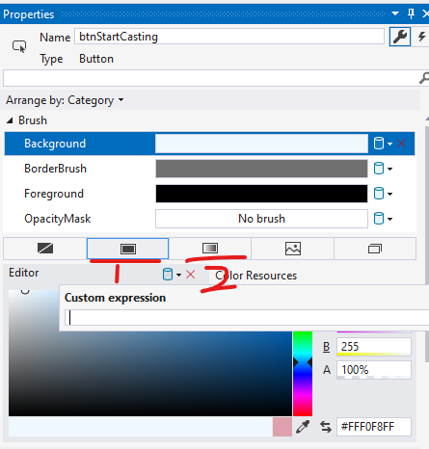Select the gradient brush icon

[x=210, y=249]
